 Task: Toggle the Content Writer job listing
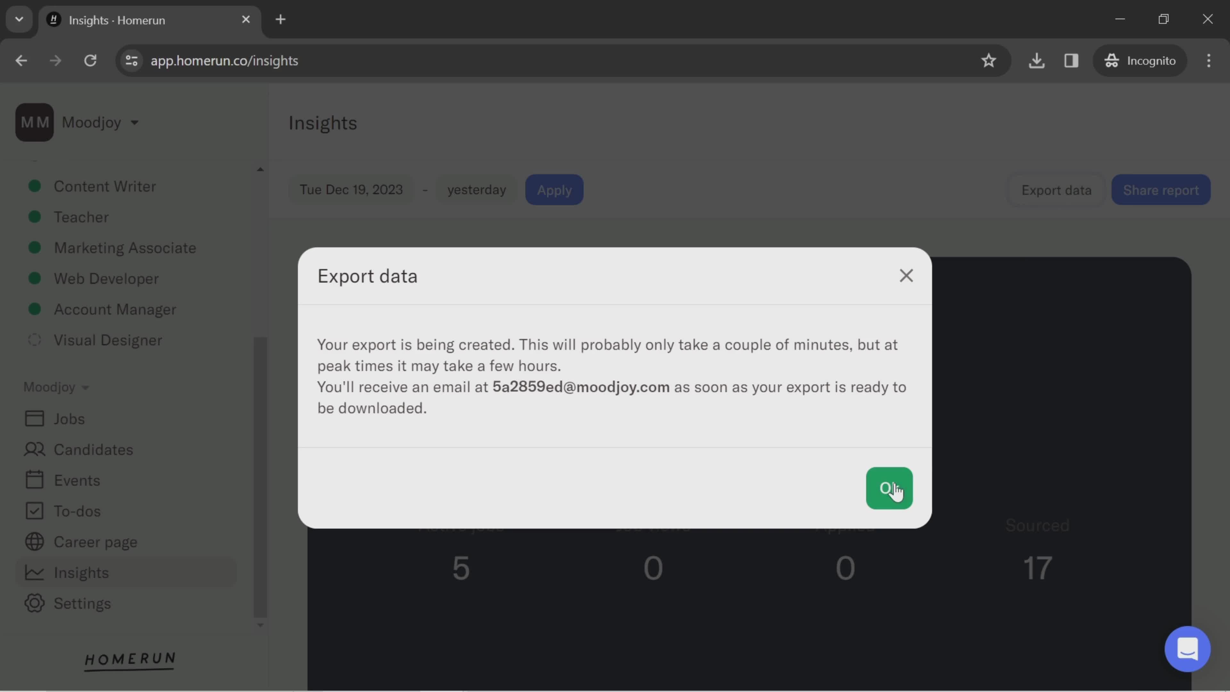click(105, 186)
